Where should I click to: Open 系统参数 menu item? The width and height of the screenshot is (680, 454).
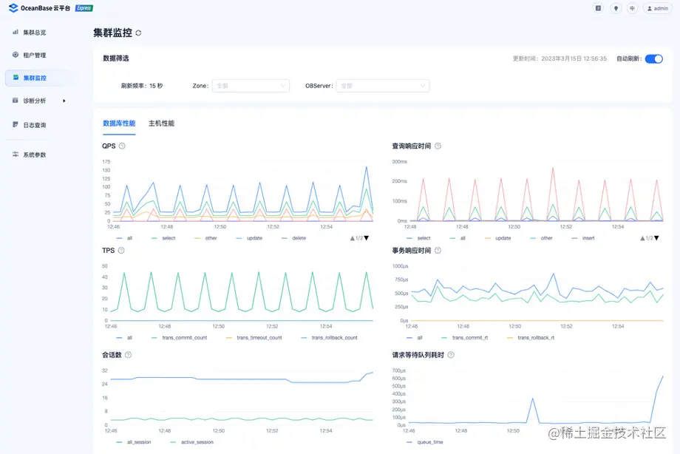[35, 155]
